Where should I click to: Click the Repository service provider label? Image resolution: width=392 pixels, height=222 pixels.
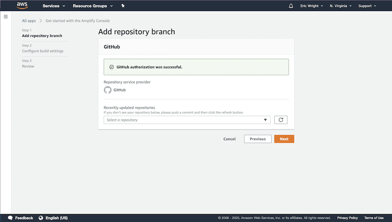pos(127,82)
